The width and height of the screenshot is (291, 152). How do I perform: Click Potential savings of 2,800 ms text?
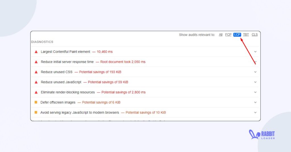coord(123,92)
